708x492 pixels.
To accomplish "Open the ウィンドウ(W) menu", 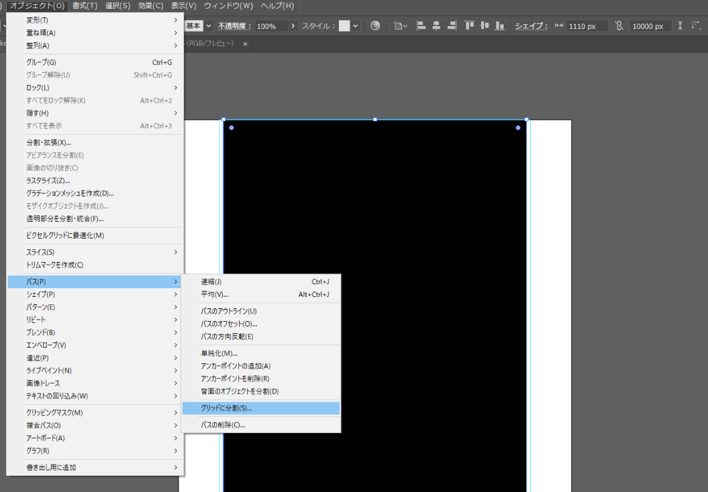I will pos(228,6).
